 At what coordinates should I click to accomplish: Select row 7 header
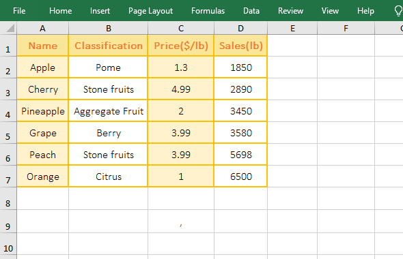coord(8,176)
